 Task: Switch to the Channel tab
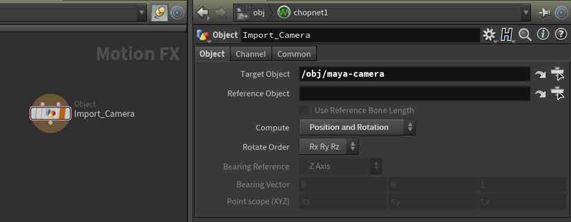pyautogui.click(x=251, y=54)
